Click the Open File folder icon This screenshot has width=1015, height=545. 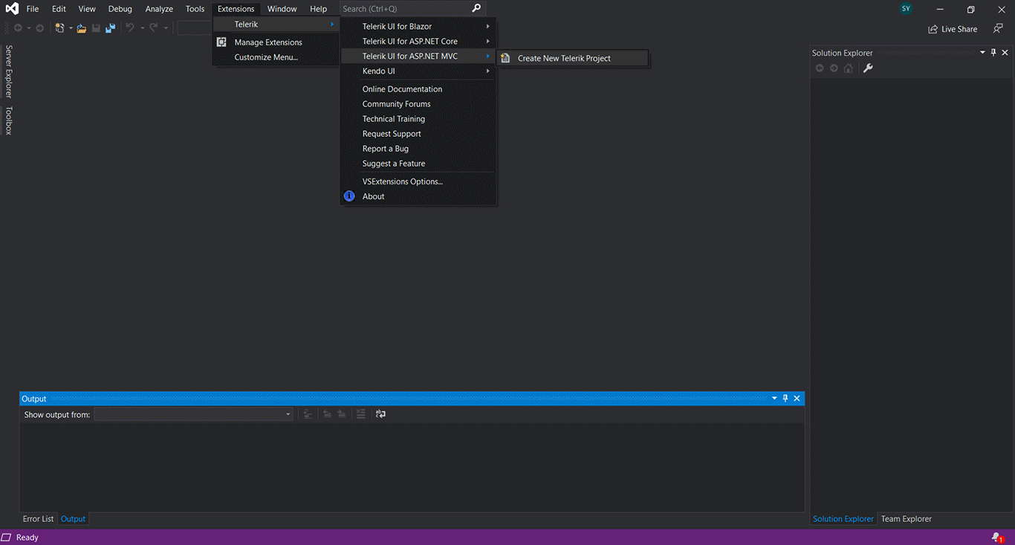pos(82,28)
